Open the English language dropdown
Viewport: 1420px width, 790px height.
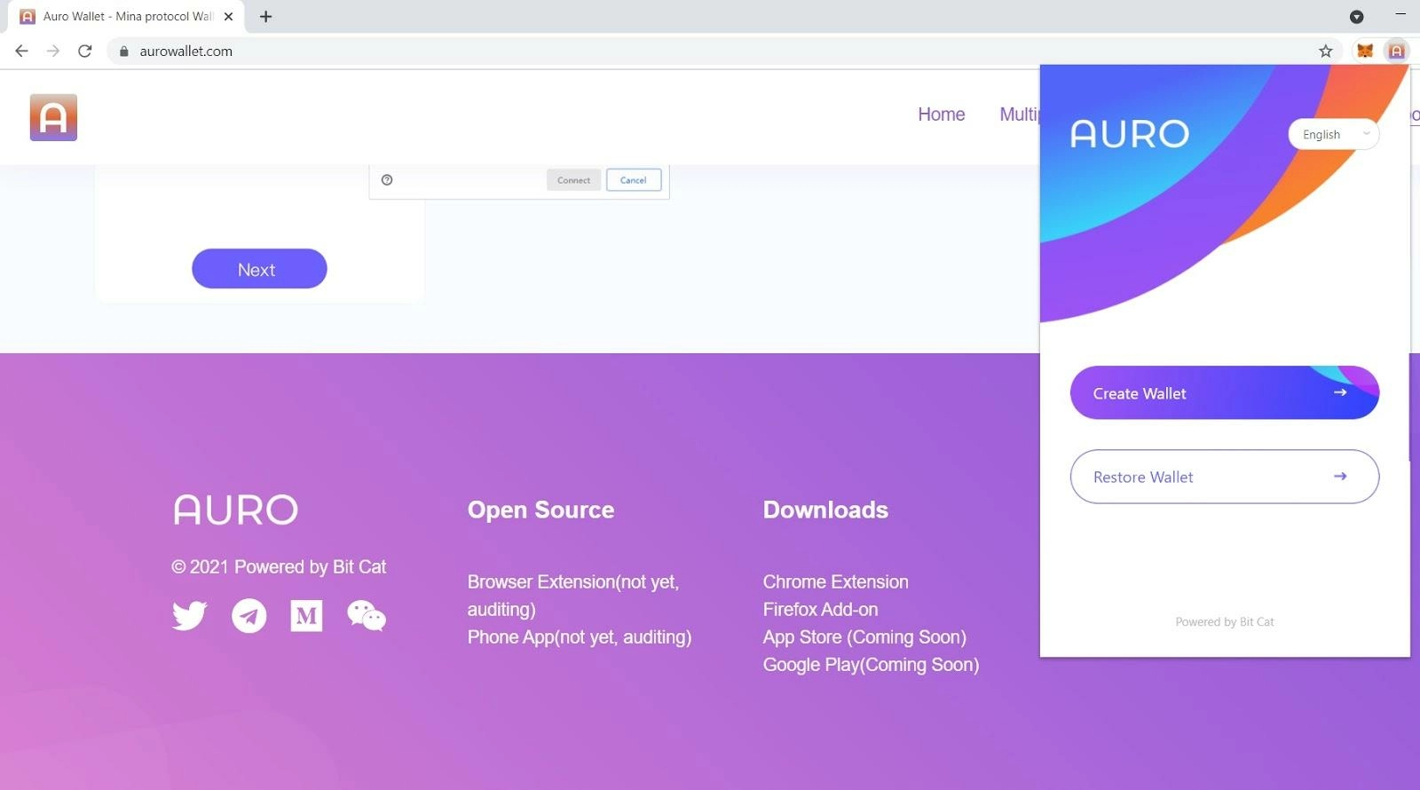1334,134
